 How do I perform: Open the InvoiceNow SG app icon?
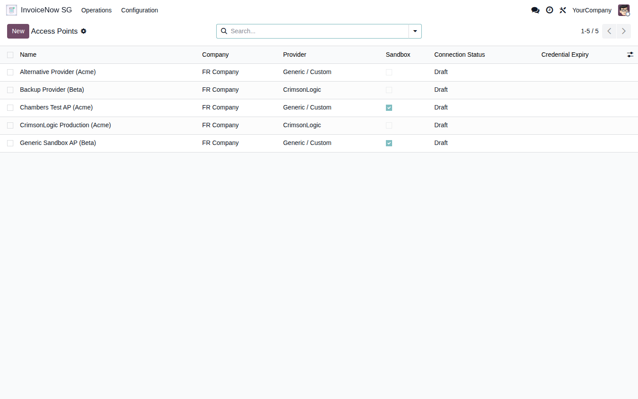click(12, 10)
